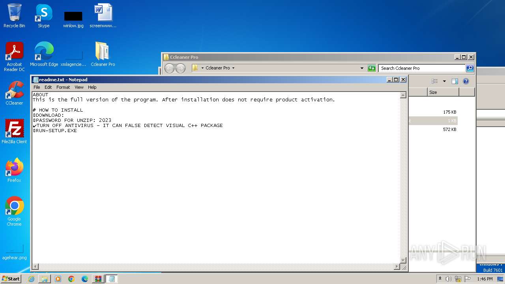Open Notepad Edit menu

click(x=48, y=87)
